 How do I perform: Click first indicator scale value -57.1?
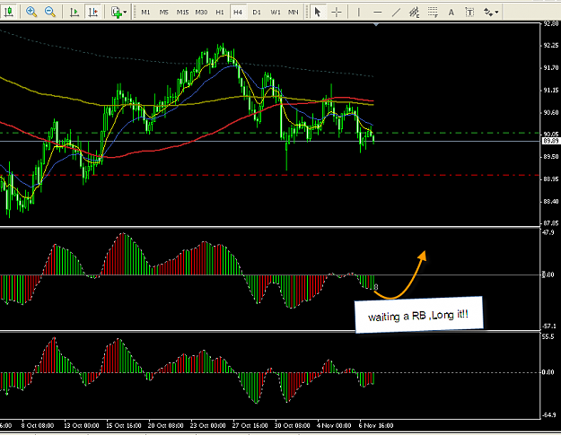pos(549,326)
